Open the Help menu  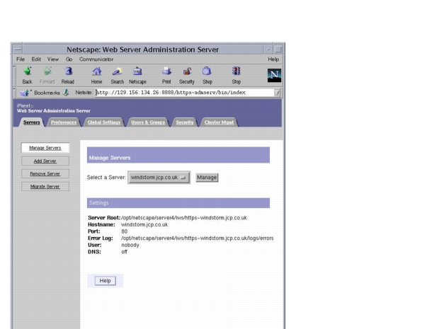pos(273,59)
